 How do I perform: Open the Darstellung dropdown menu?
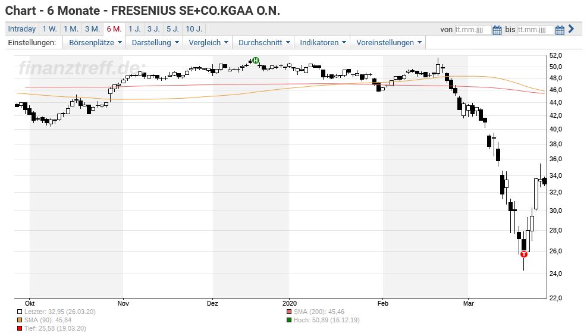[x=155, y=42]
